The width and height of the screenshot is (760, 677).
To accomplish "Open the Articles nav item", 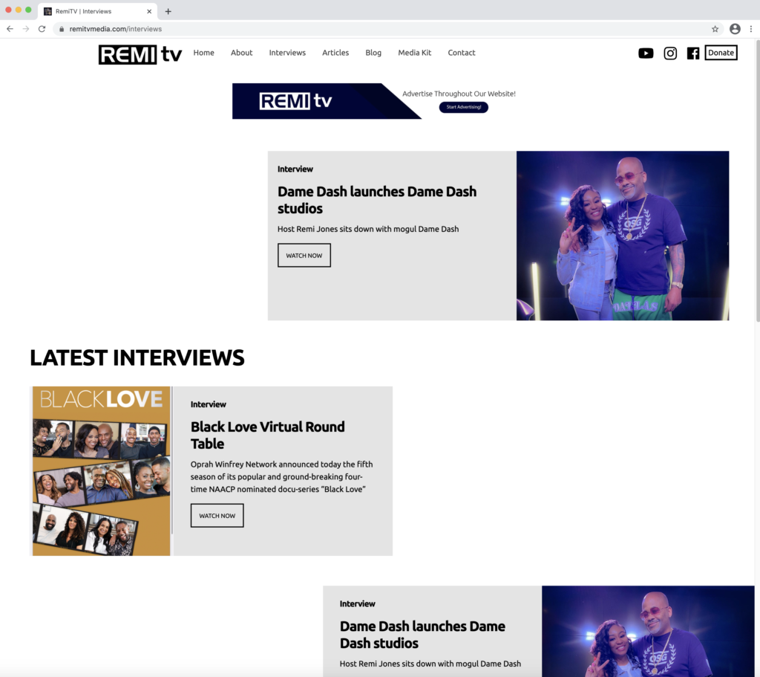I will [335, 53].
